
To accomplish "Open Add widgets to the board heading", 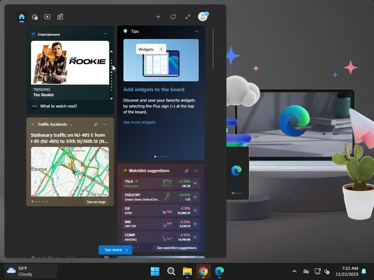I will coord(154,90).
